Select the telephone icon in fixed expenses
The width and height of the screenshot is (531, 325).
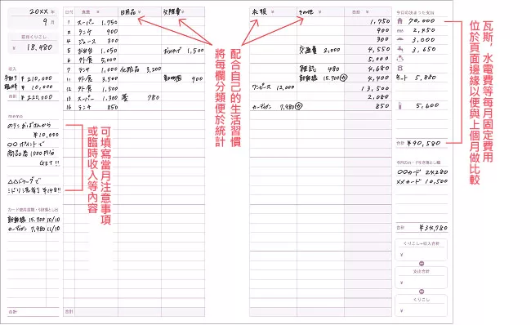coord(400,68)
